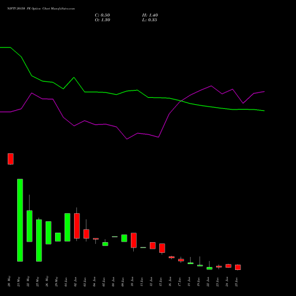The height and width of the screenshot is (296, 296).
Task: Select the red candle above 20 May
Action: (x=11, y=159)
